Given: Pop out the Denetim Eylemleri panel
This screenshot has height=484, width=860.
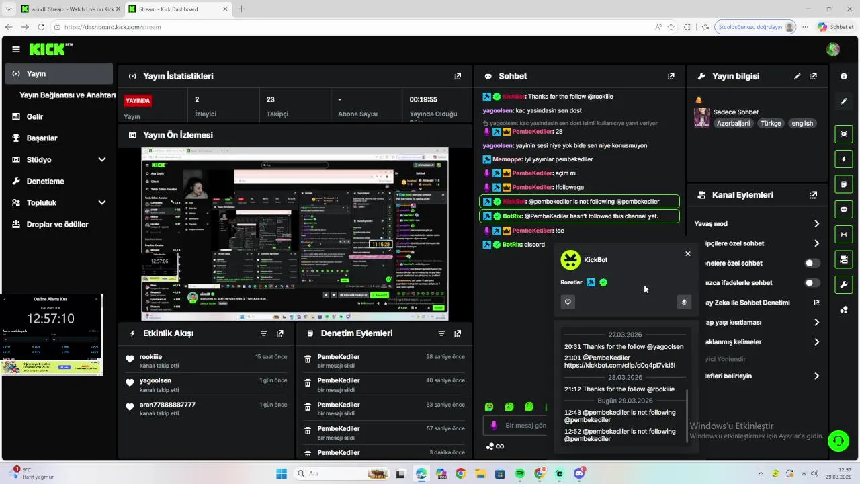Looking at the screenshot, I should [x=458, y=333].
